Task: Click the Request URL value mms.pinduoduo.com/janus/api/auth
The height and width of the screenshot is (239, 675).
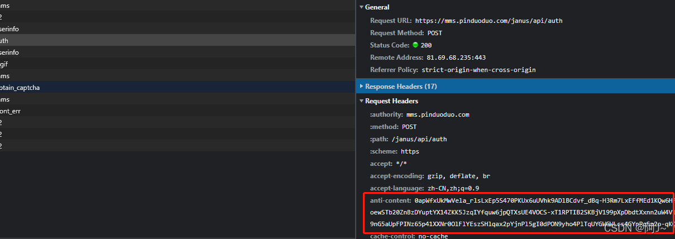Action: tap(489, 21)
